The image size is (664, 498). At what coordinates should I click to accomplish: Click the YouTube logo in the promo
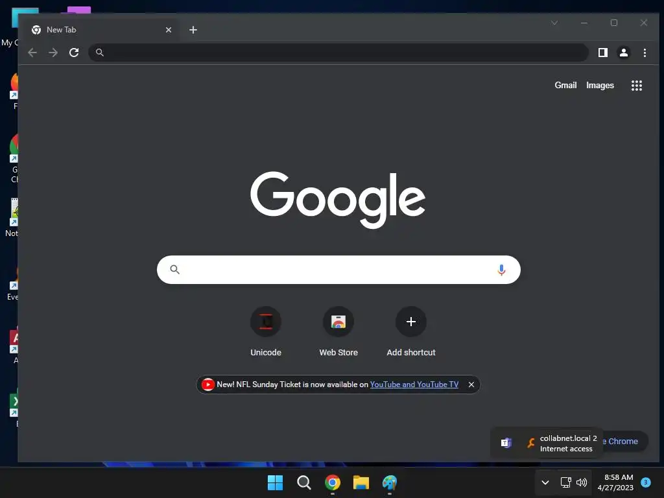click(x=208, y=385)
